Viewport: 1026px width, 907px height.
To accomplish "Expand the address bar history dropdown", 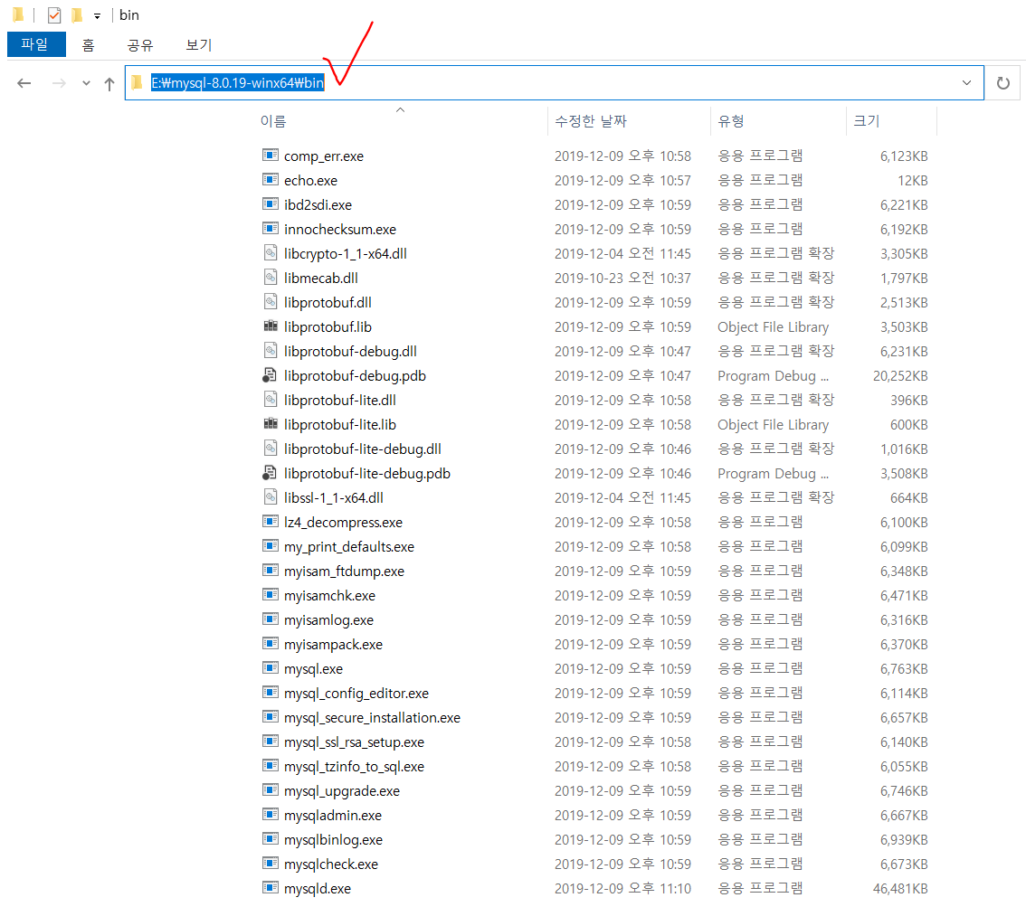I will coord(966,83).
